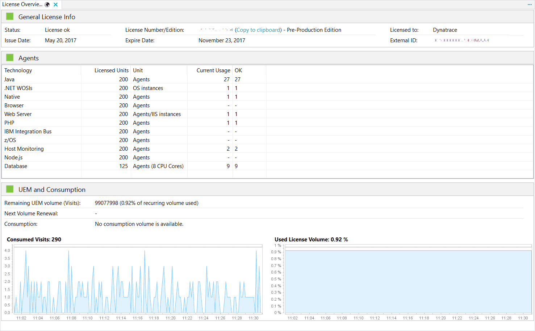Click the green Agents section status icon
Viewport: 535px width, 331px height.
click(x=10, y=58)
